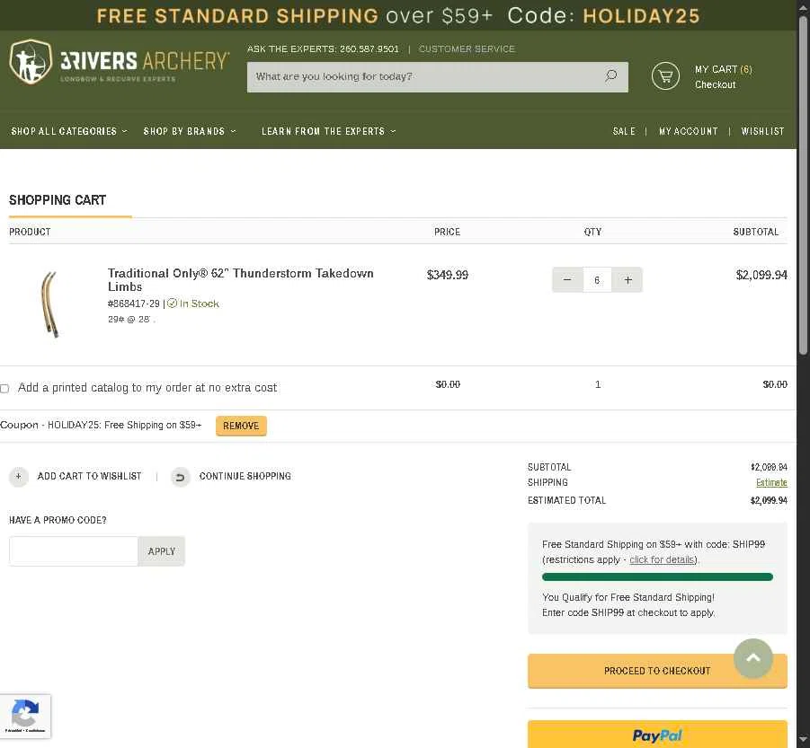Click the $2,099.94 item subtotal
The height and width of the screenshot is (748, 810).
761,275
